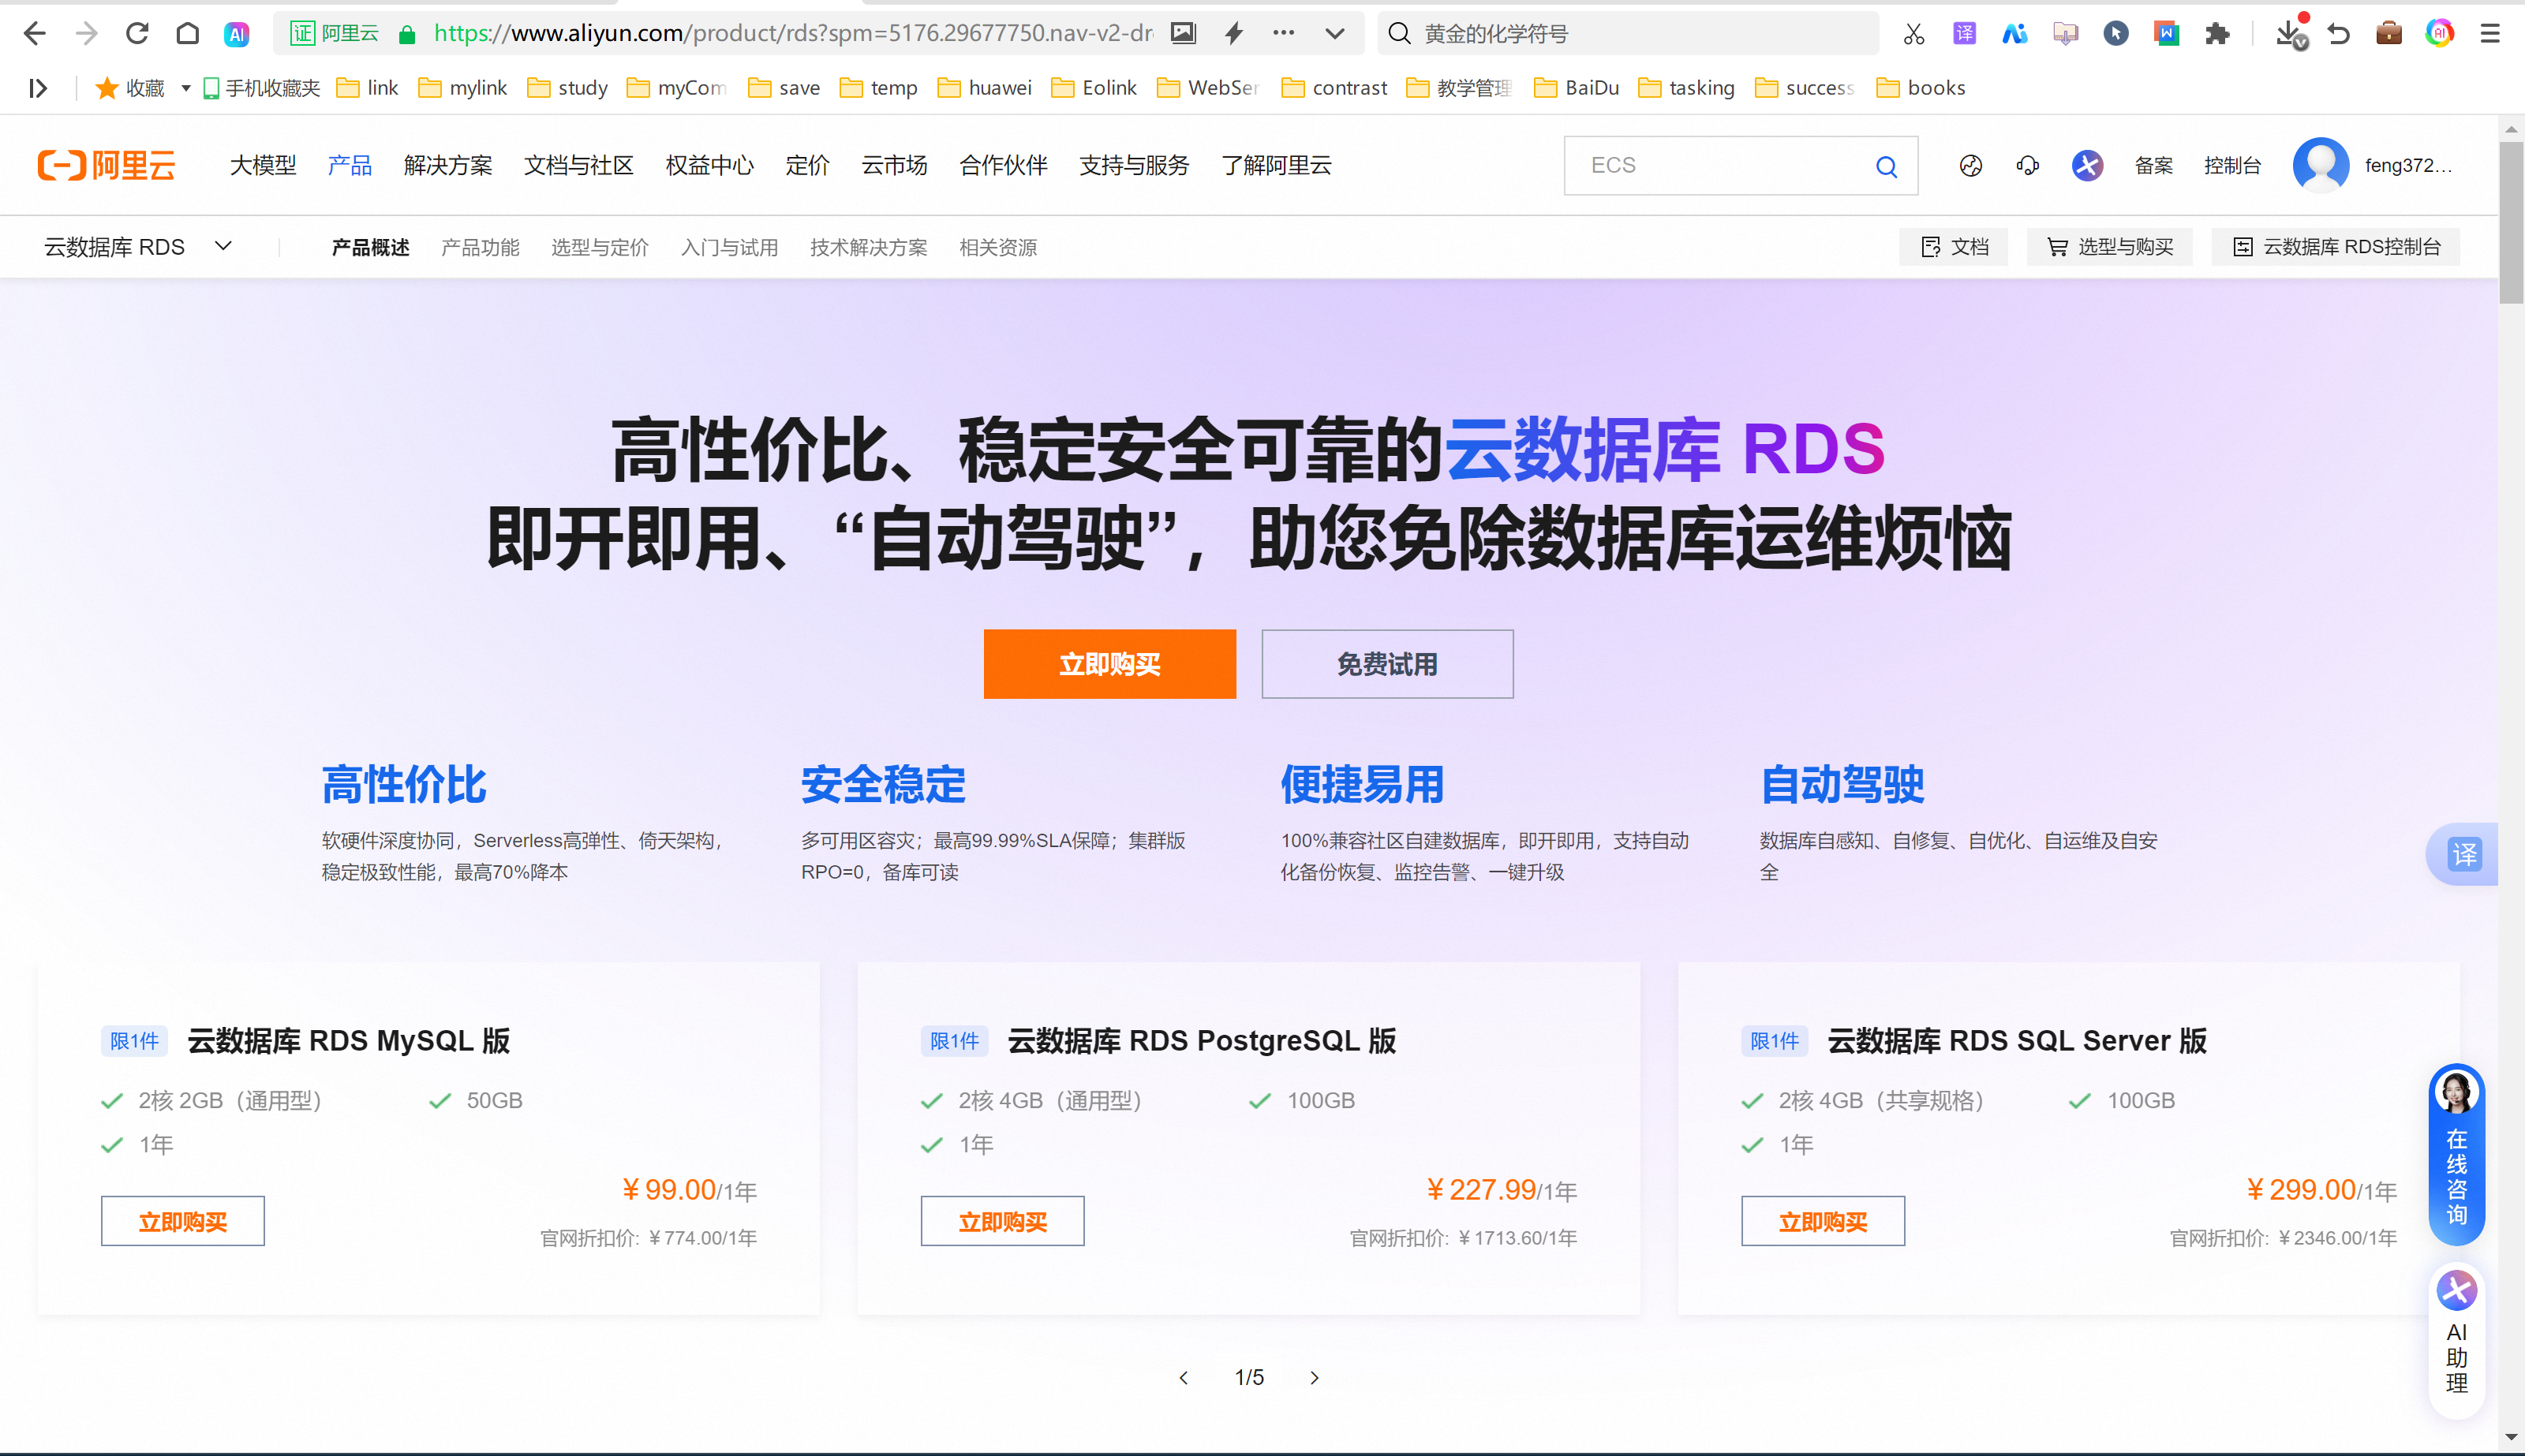Open the brown briefcase toolbox icon

[2389, 34]
